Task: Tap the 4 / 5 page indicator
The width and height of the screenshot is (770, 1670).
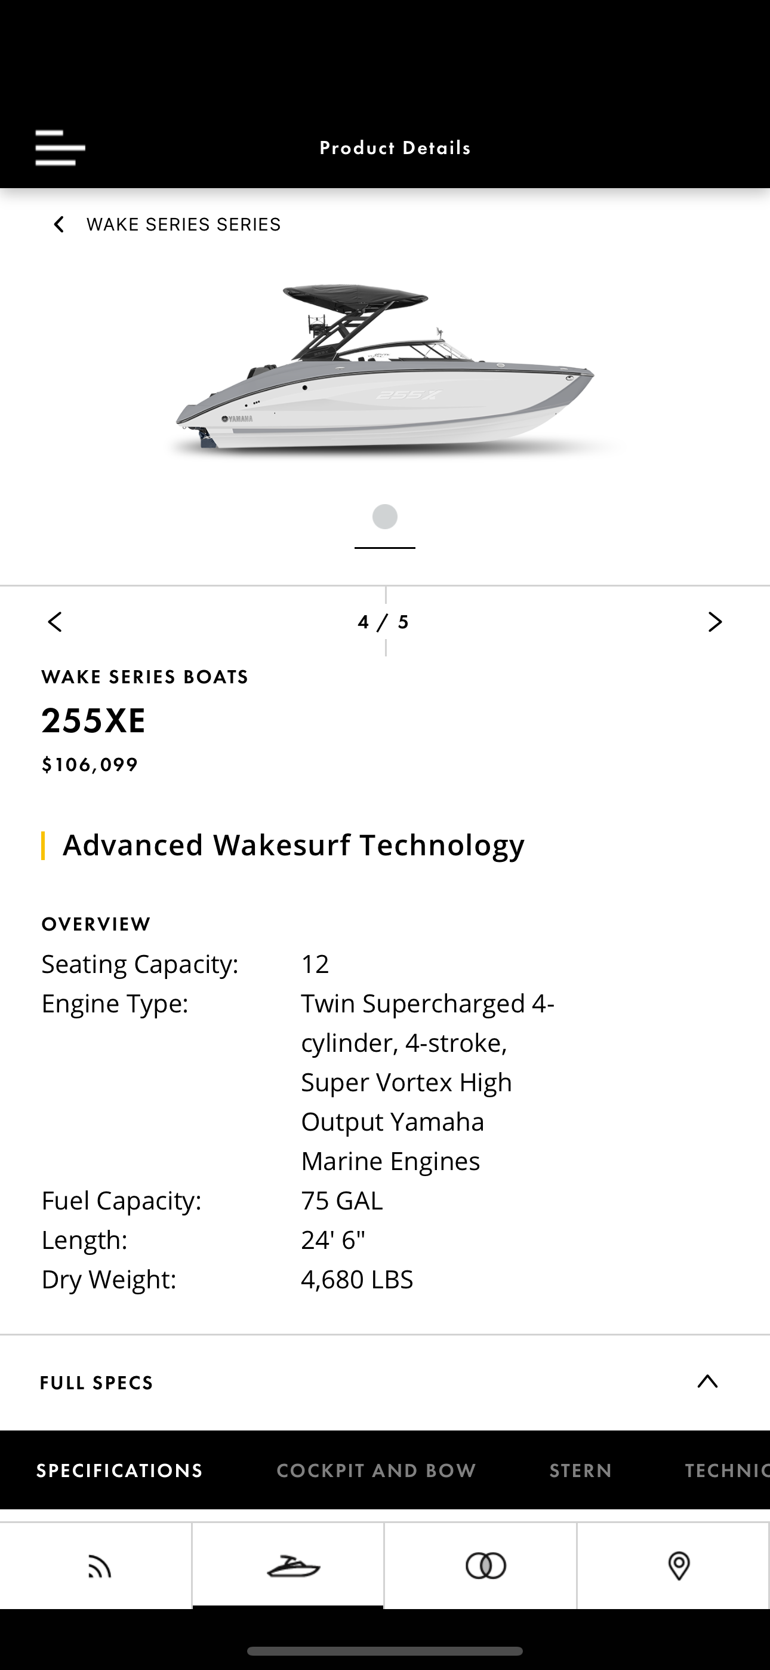Action: pos(384,622)
